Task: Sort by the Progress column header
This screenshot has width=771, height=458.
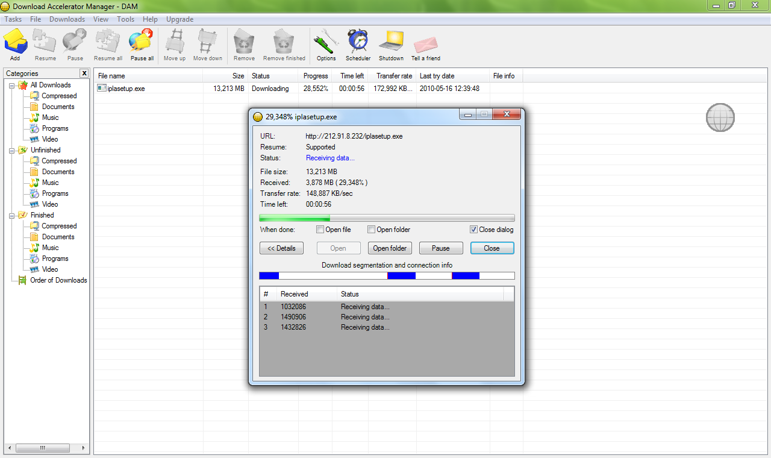Action: (x=315, y=76)
